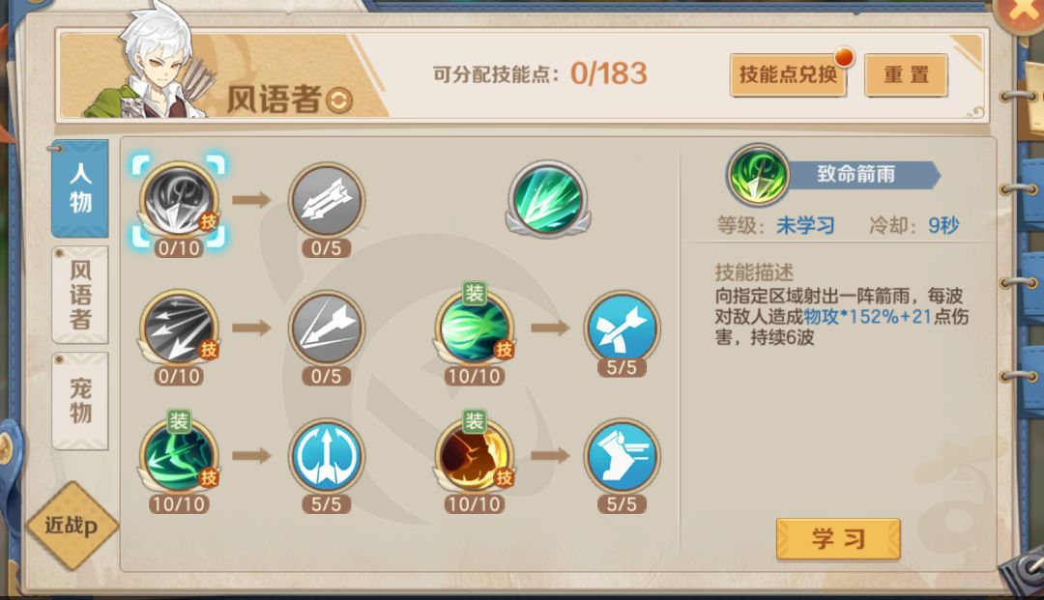Select the multi-arrow volley 0/10 skill

point(179,328)
